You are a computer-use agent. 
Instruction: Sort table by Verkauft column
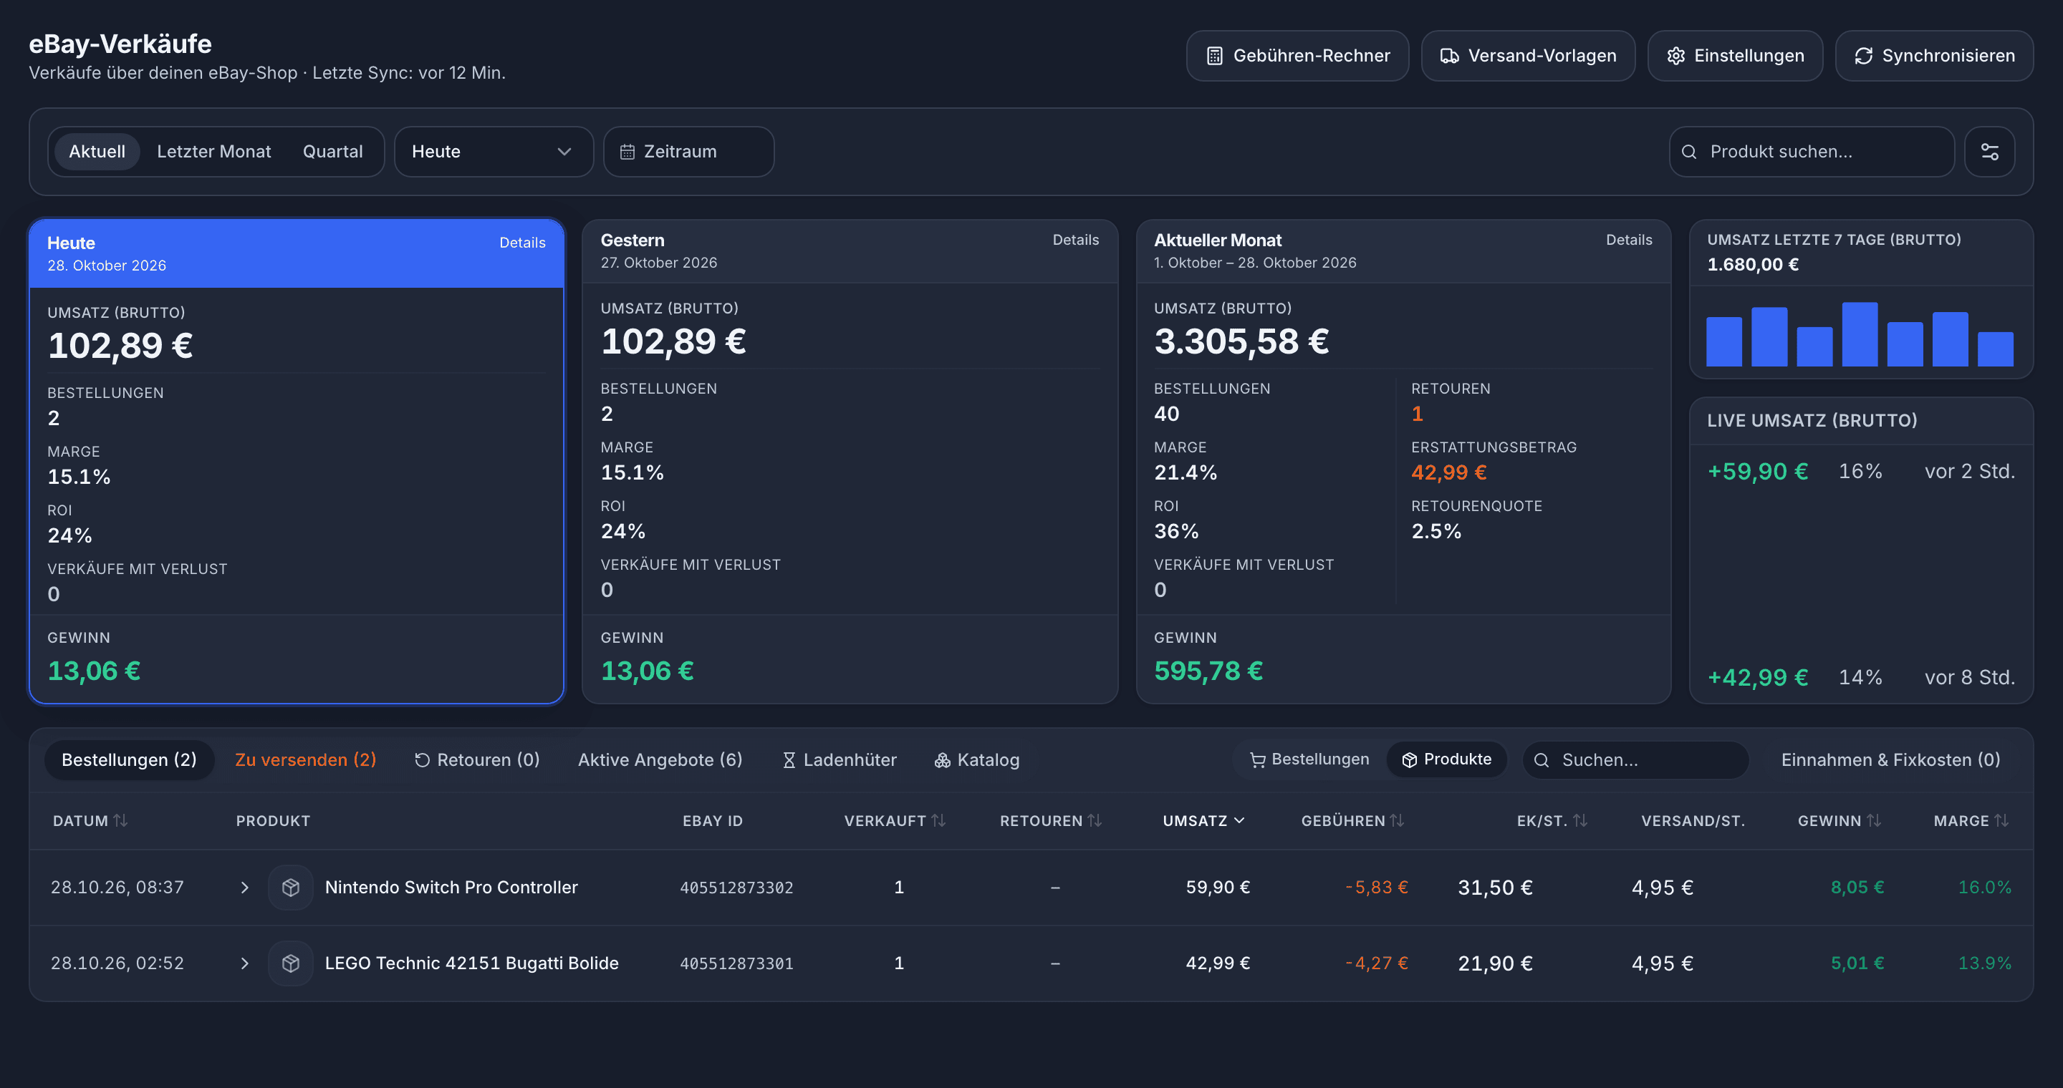coord(895,820)
